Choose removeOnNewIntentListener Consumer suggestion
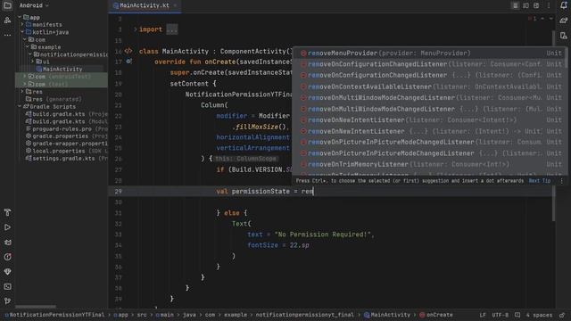Image resolution: width=571 pixels, height=321 pixels. click(x=430, y=119)
